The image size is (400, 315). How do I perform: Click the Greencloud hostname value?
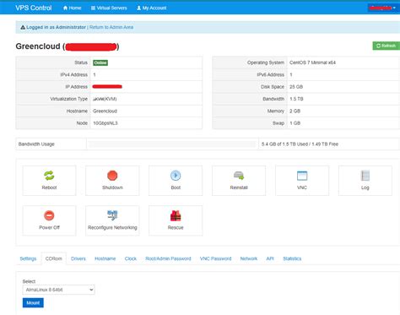(105, 111)
